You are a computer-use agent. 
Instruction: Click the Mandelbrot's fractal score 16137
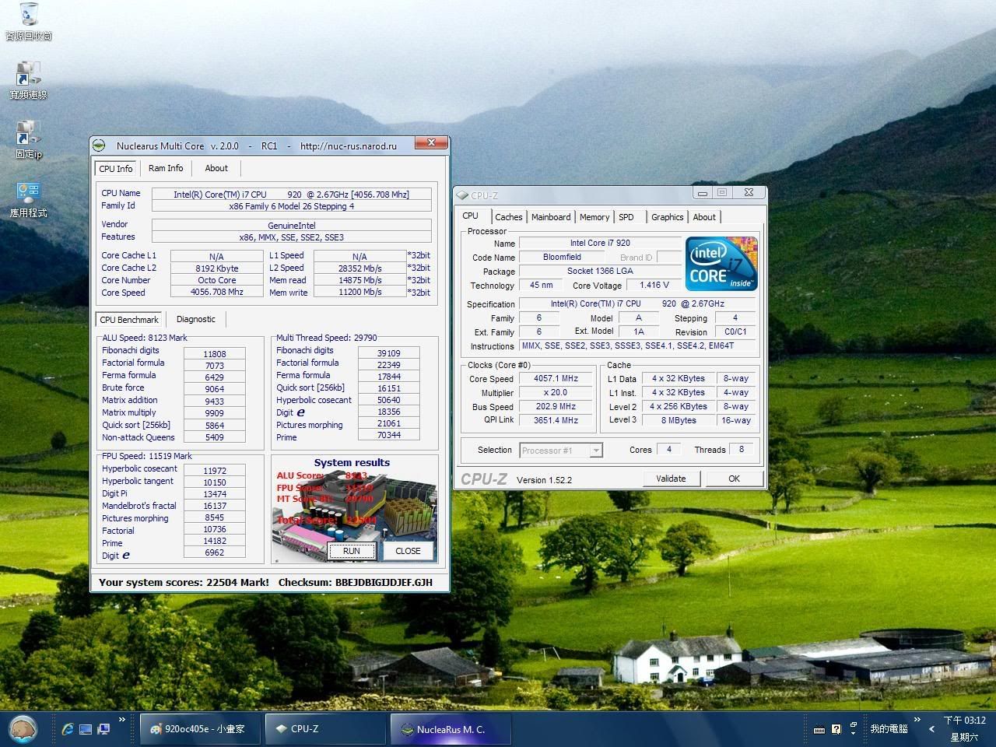[215, 506]
